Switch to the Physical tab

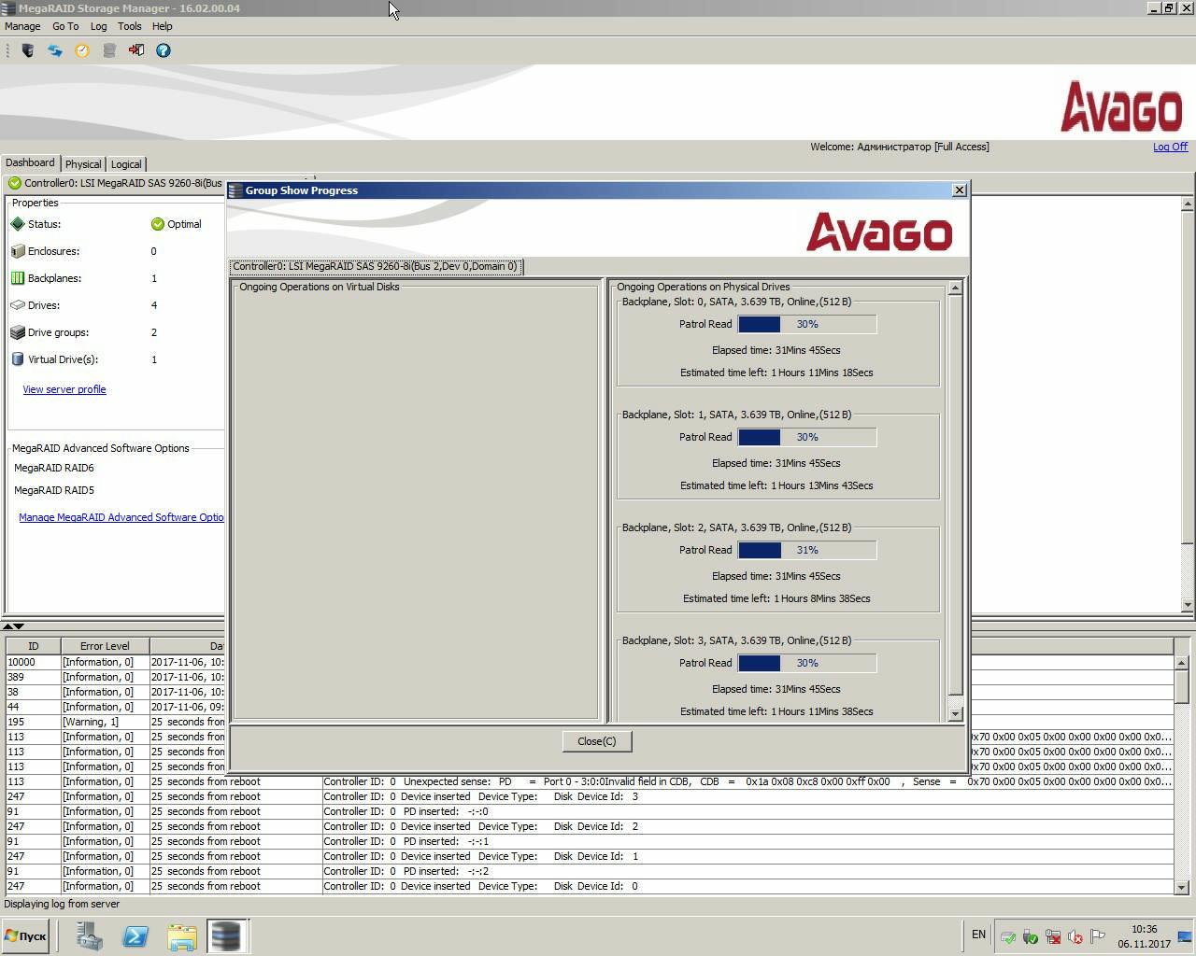click(83, 164)
